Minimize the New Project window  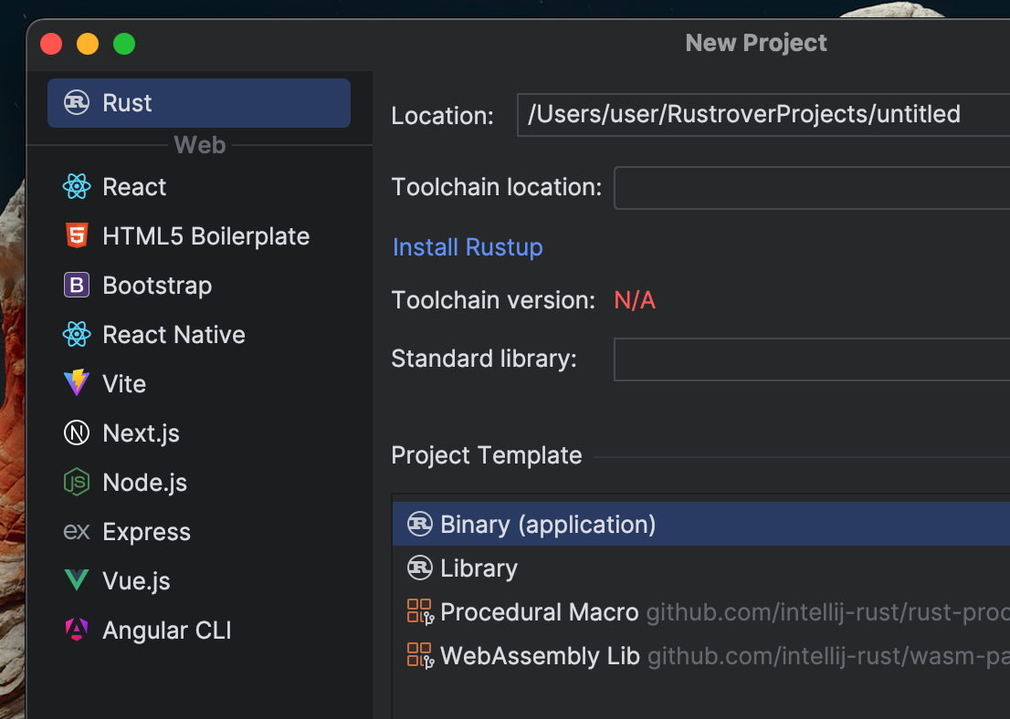pyautogui.click(x=88, y=44)
